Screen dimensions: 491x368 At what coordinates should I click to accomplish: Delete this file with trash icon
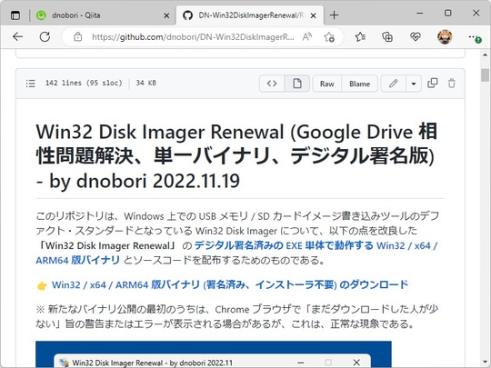(x=452, y=84)
